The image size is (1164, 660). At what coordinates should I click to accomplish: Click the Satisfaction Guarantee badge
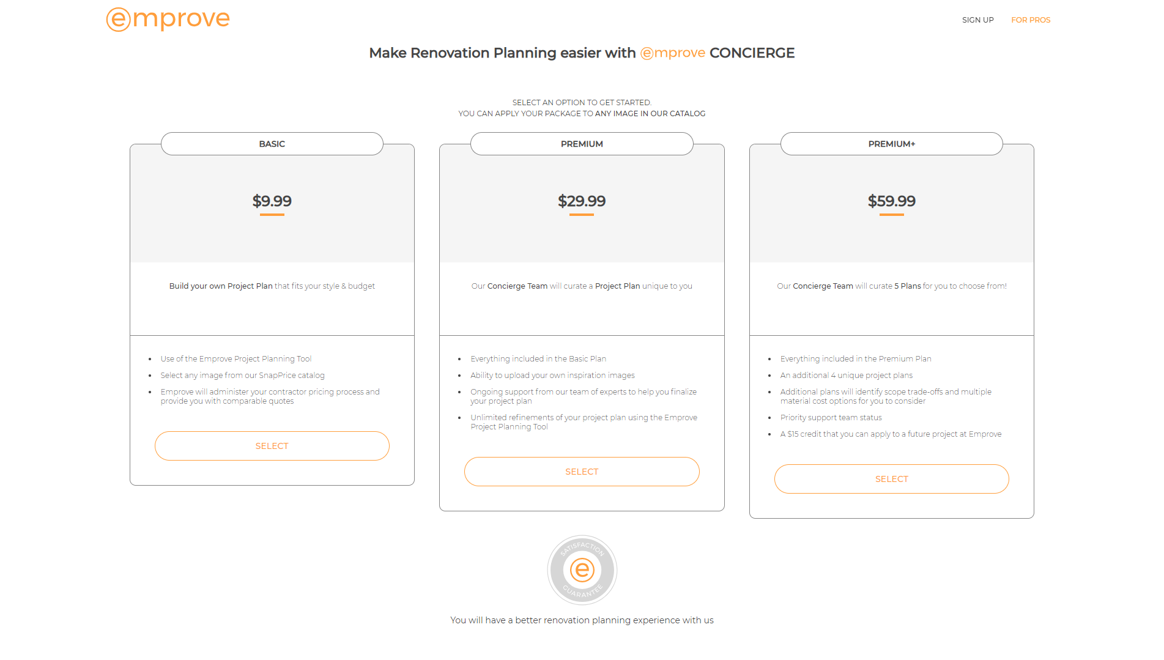pos(582,570)
